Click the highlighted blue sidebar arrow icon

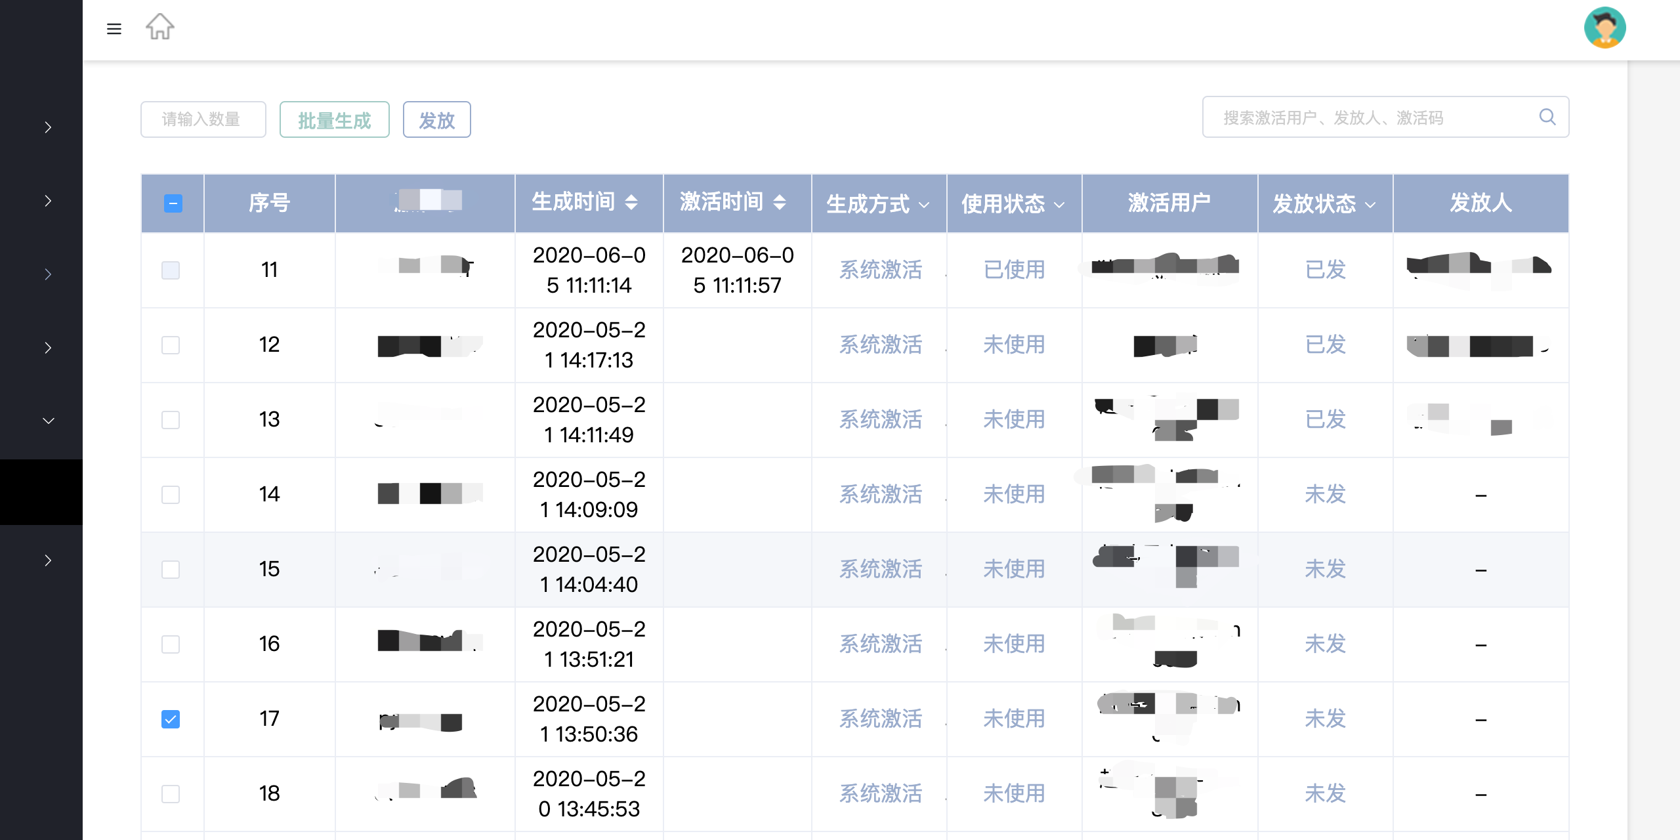coord(47,274)
